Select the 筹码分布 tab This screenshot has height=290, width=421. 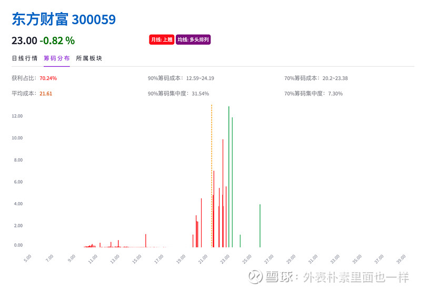click(x=57, y=58)
